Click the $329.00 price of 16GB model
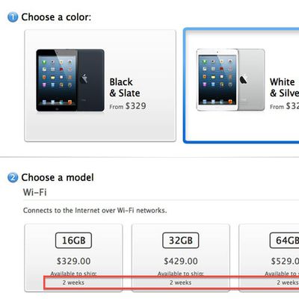The image size is (299, 299). [x=73, y=261]
